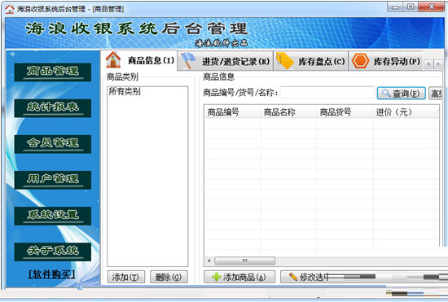The image size is (448, 302).
Task: Click the yellow tag icon on 库存盘点 tab
Action: pyautogui.click(x=285, y=61)
